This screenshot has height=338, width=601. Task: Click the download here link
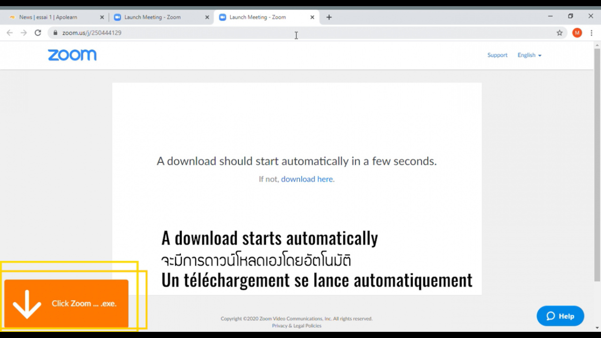(307, 179)
